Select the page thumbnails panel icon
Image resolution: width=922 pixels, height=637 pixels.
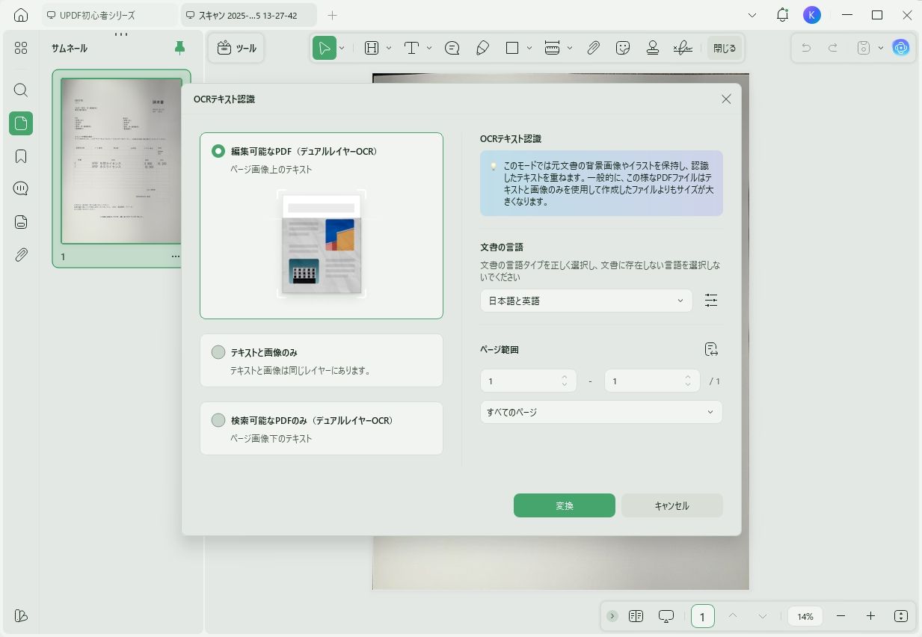click(x=21, y=123)
